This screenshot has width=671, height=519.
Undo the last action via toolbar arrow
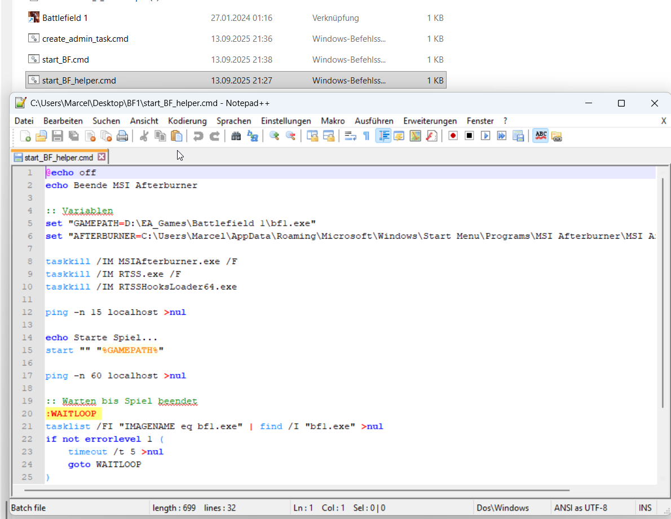(x=198, y=136)
